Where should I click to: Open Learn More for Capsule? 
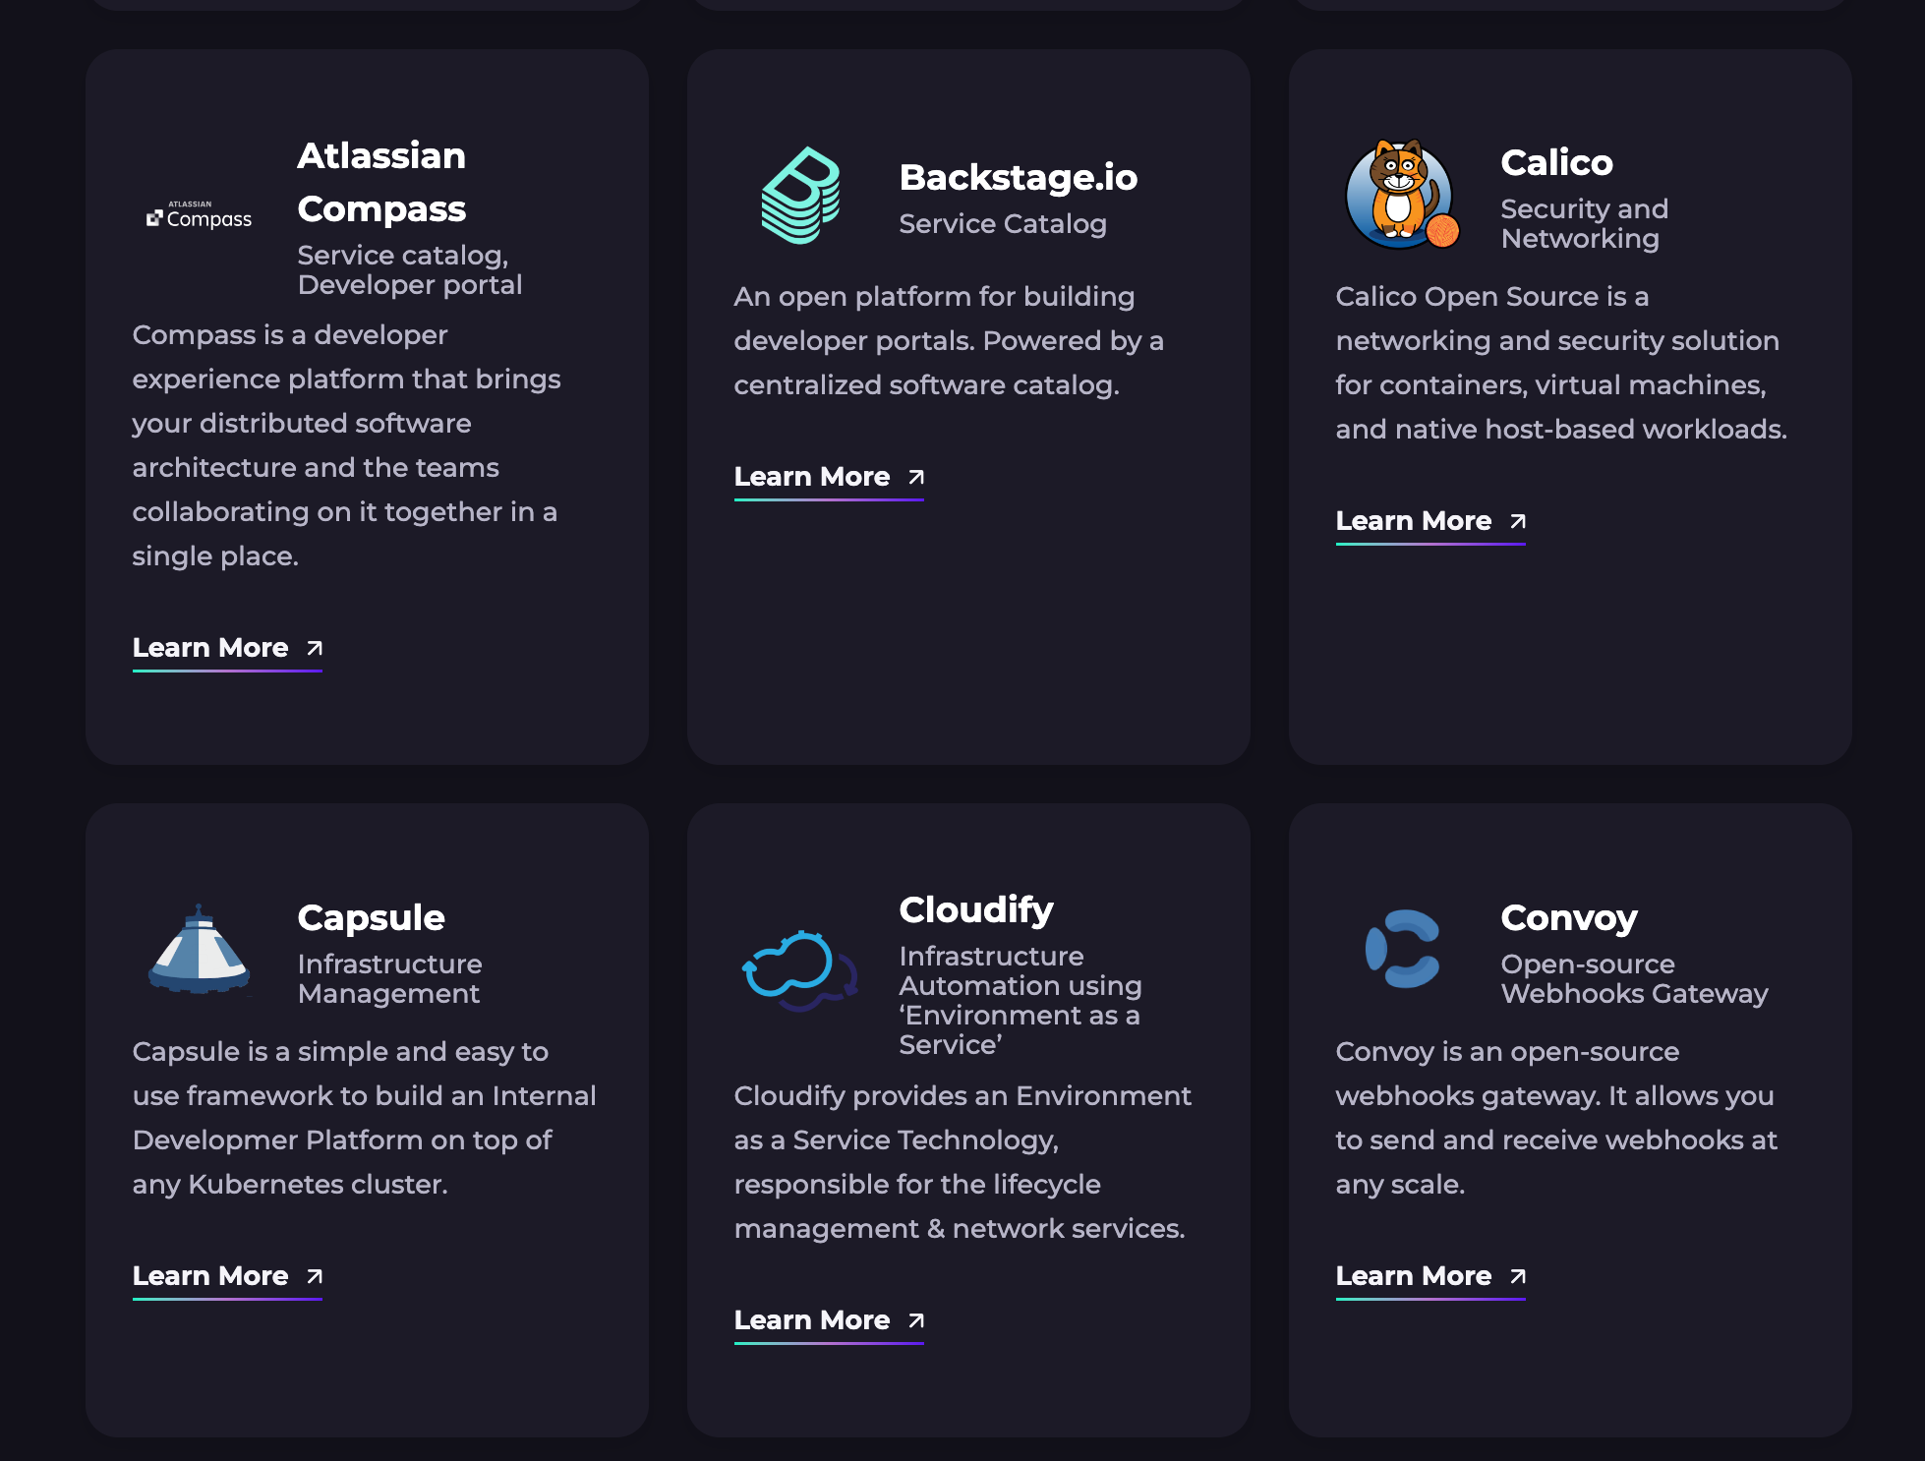[x=227, y=1277]
